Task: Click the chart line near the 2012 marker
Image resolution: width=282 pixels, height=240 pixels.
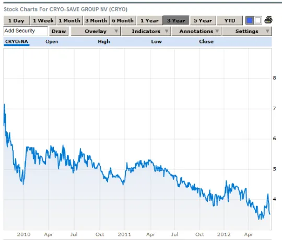Action: point(224,196)
